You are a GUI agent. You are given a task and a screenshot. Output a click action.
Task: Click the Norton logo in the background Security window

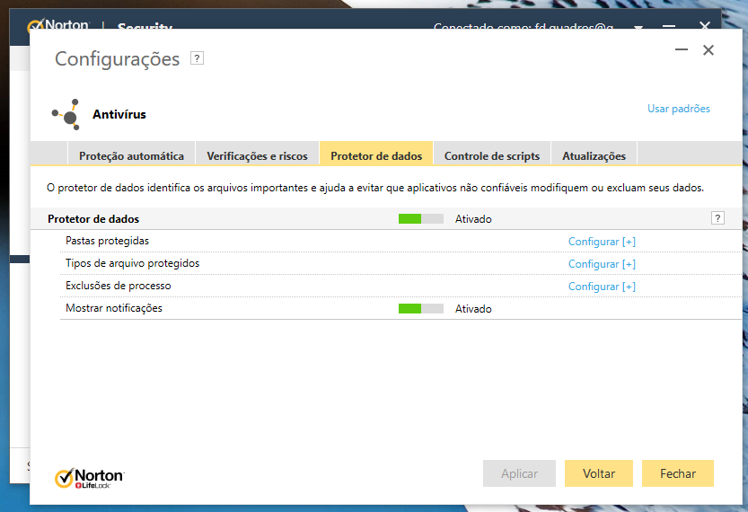pos(58,25)
